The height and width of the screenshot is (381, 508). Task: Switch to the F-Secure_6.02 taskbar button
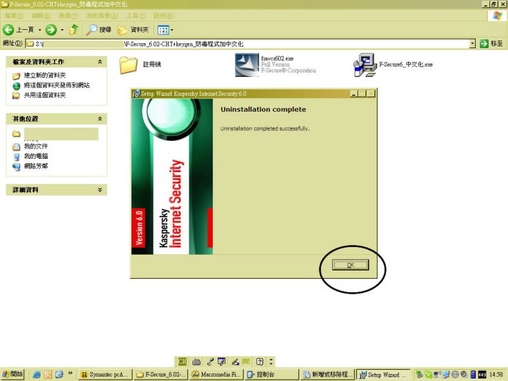pyautogui.click(x=161, y=375)
